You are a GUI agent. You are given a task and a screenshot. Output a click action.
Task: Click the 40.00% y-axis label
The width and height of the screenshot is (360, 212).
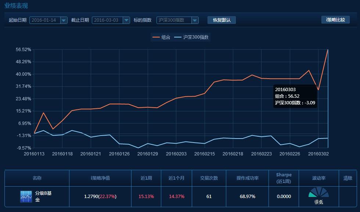pyautogui.click(x=24, y=74)
